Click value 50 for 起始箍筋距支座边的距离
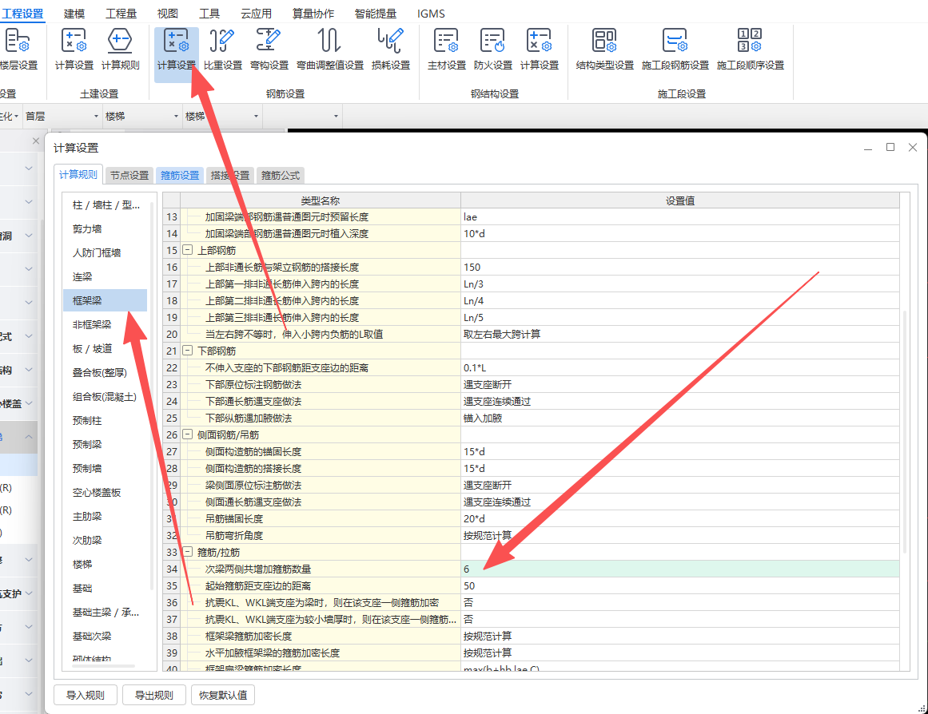Viewport: 928px width, 714px height. coord(680,585)
